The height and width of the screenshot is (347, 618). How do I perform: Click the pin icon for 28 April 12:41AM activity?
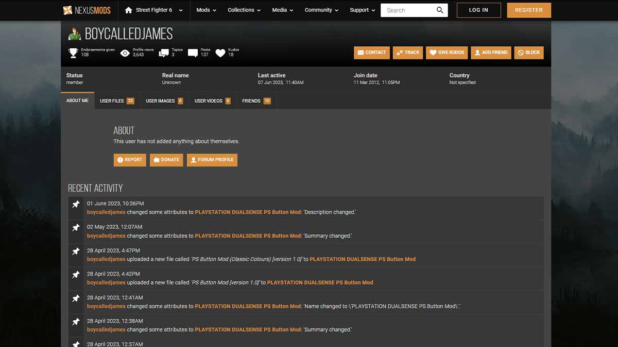point(76,298)
